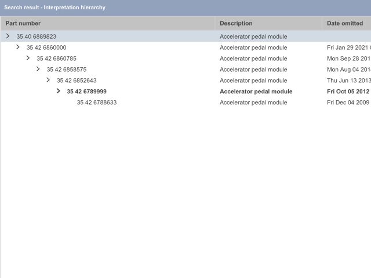The image size is (371, 278).
Task: Click the chevron for 35 42 6858575
Action: coord(38,69)
